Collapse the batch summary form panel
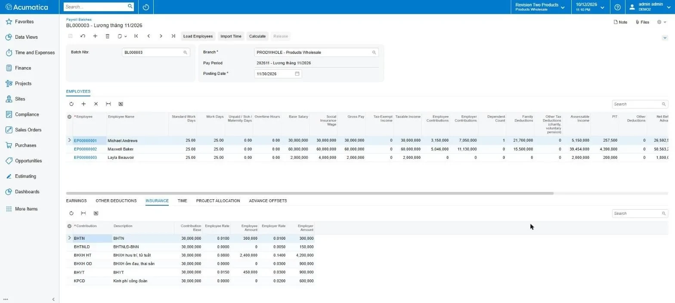This screenshot has height=303, width=675. [x=665, y=38]
